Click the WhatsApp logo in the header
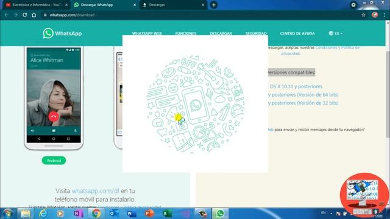This screenshot has width=390, height=219. (62, 33)
